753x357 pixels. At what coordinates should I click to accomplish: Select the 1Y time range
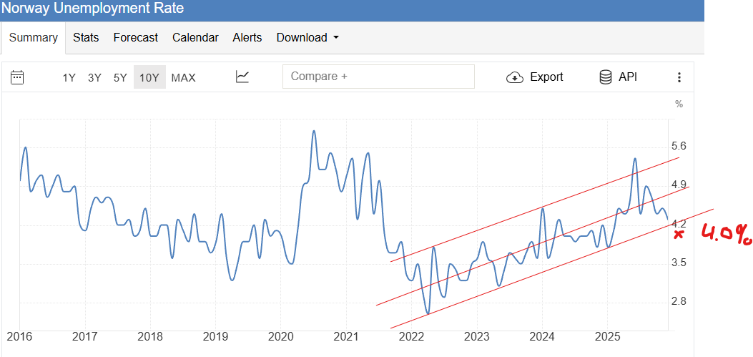tap(69, 78)
